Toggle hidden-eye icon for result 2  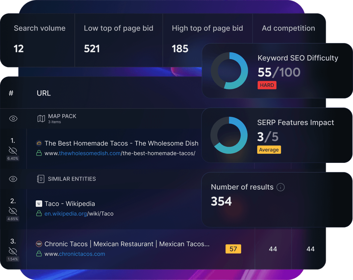[x=13, y=211]
